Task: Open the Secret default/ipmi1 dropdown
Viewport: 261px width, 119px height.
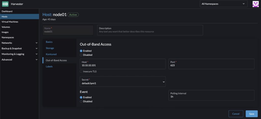Action: (123, 81)
